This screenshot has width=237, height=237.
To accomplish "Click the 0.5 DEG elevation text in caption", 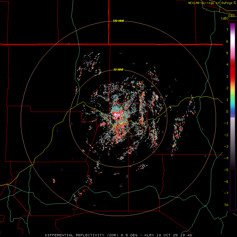I will 129,235.
